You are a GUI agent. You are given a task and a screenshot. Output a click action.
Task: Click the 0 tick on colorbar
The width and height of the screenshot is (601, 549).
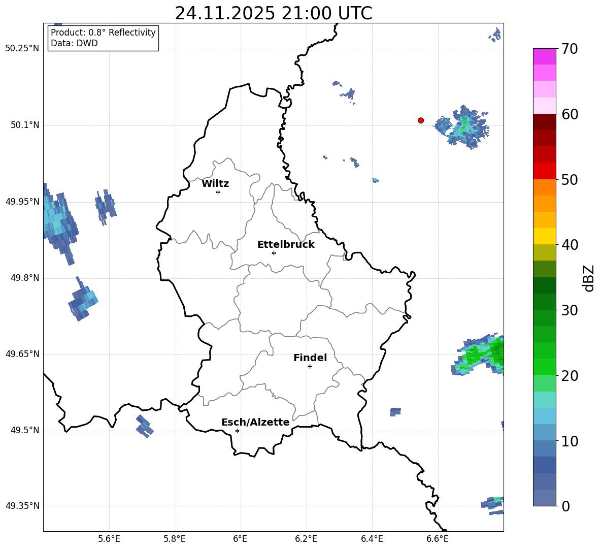(x=565, y=506)
